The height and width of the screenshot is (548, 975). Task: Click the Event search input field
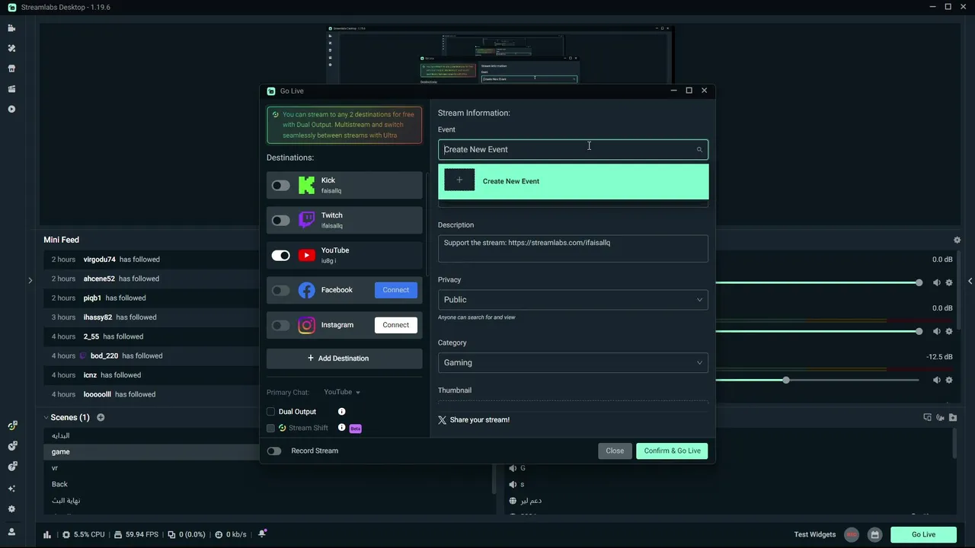[x=573, y=150]
